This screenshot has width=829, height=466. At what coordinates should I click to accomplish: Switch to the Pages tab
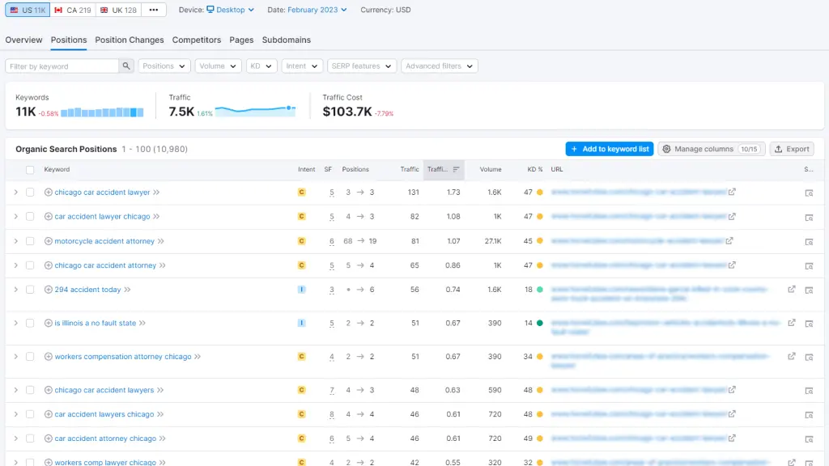tap(241, 40)
